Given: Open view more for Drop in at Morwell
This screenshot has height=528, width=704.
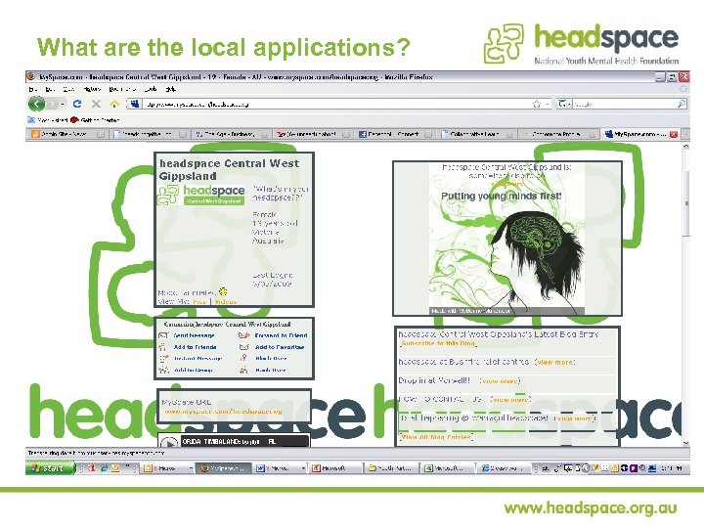Looking at the screenshot, I should [500, 380].
